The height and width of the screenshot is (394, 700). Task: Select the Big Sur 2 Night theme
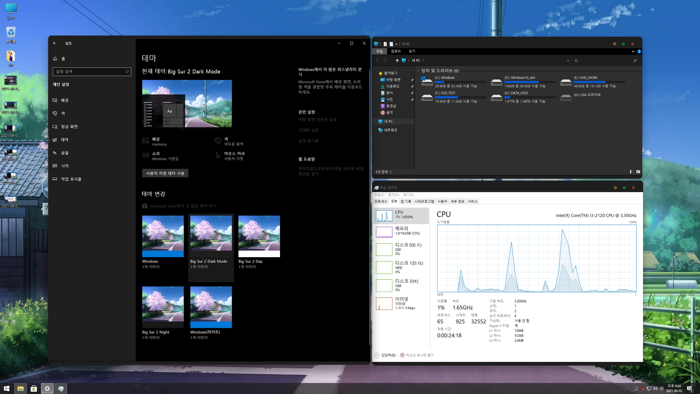tap(163, 307)
